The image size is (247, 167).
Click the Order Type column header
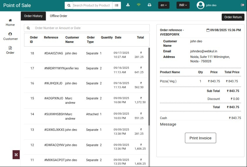point(91,40)
